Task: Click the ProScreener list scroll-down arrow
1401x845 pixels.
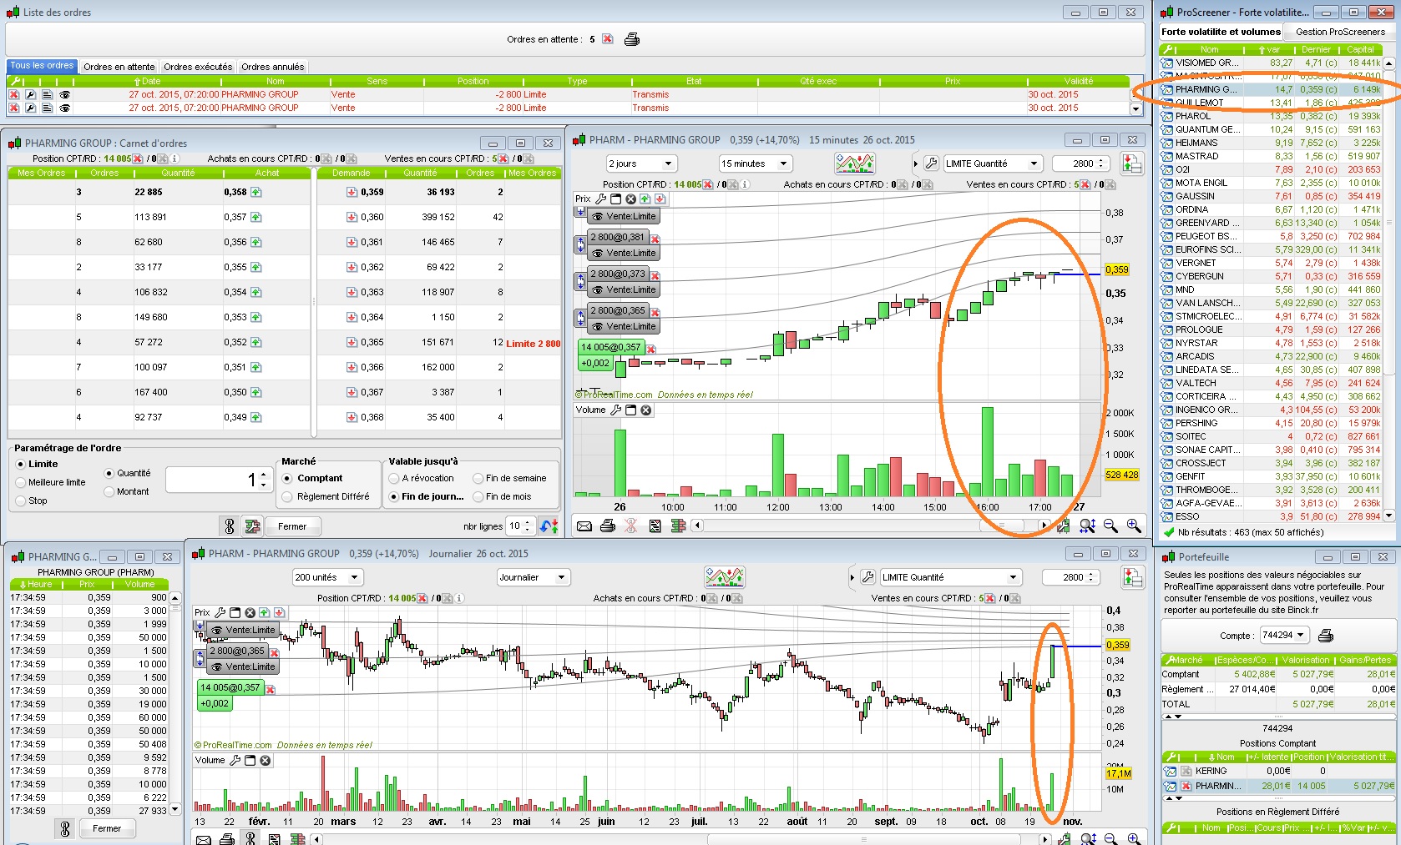Action: (1388, 516)
